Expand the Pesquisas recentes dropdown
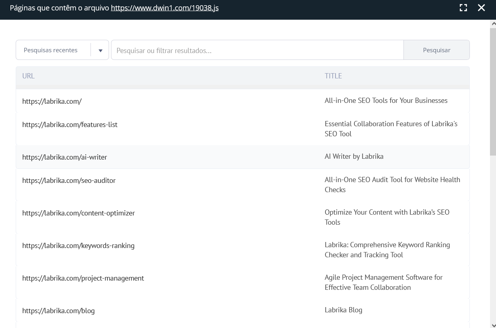Image resolution: width=496 pixels, height=328 pixels. [100, 50]
